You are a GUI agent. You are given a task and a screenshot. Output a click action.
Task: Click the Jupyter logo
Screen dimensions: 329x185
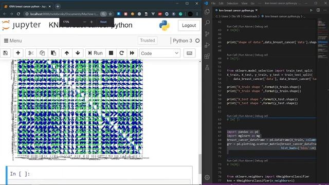21,25
